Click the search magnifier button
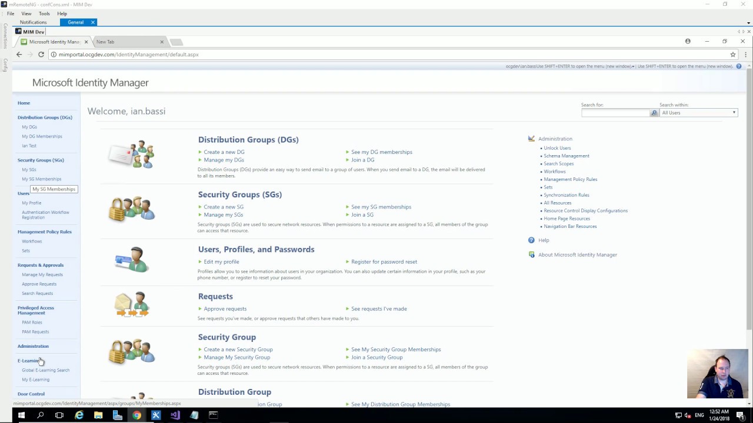Image resolution: width=753 pixels, height=423 pixels. 654,113
